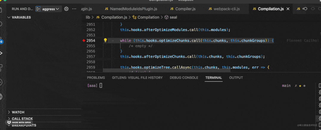The width and height of the screenshot is (321, 130).
Task: Click the /* empty */ comment on line 2955
Action: pos(141,46)
